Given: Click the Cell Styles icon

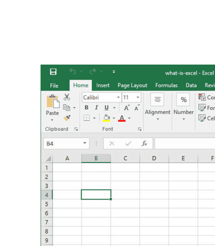Looking at the screenshot, I should point(202,118).
